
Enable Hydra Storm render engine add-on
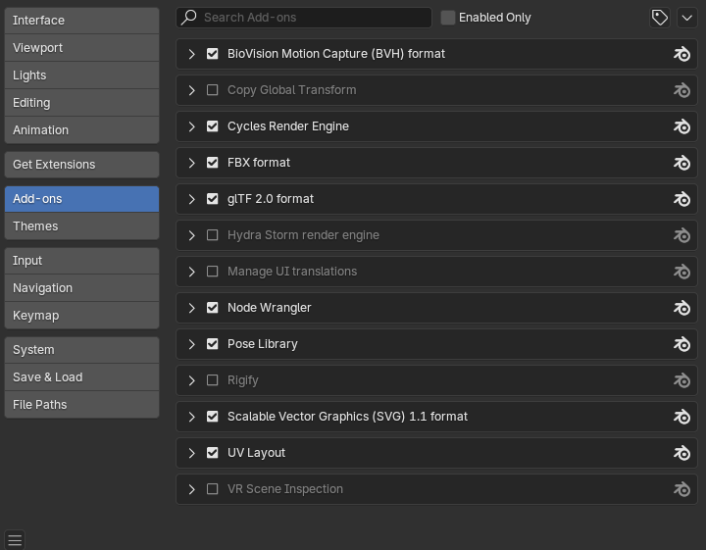(212, 235)
